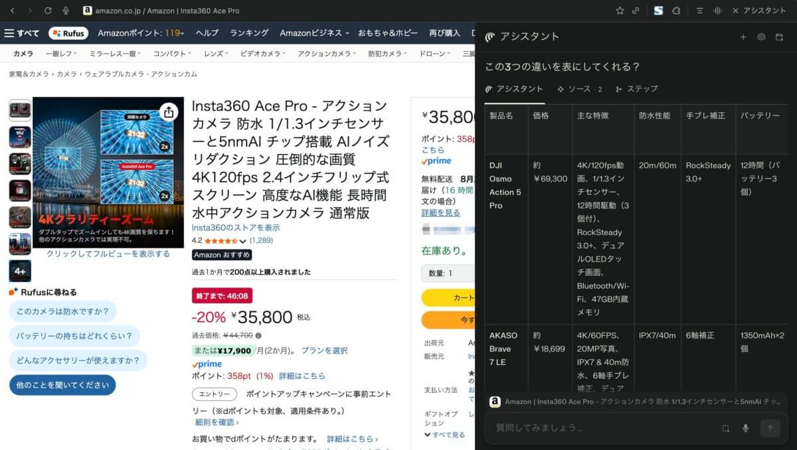Click the microphone icon beside reload
Image resolution: width=797 pixels, height=450 pixels.
tap(66, 11)
